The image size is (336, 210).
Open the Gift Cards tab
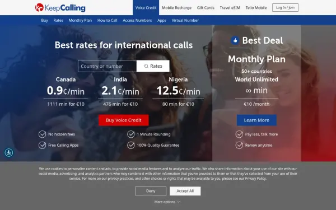[206, 8]
